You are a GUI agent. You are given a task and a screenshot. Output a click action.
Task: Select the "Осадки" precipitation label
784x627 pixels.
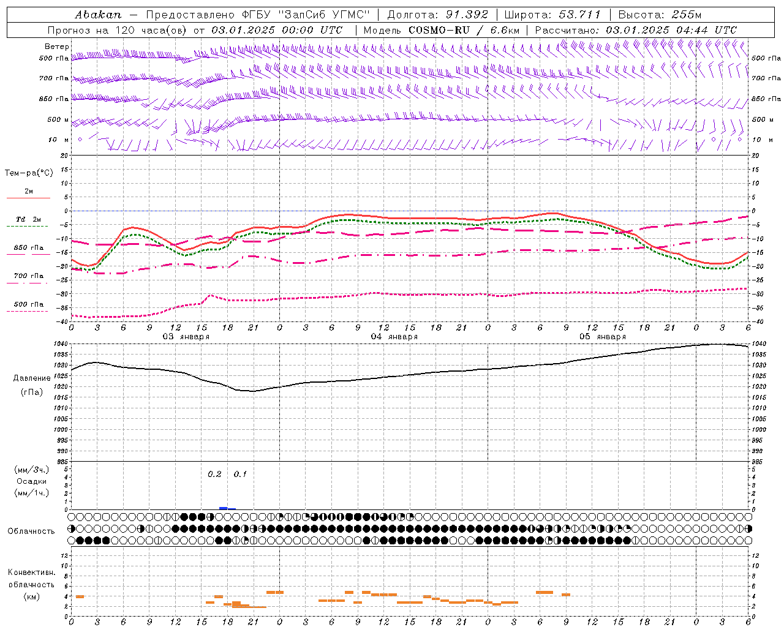pos(32,481)
